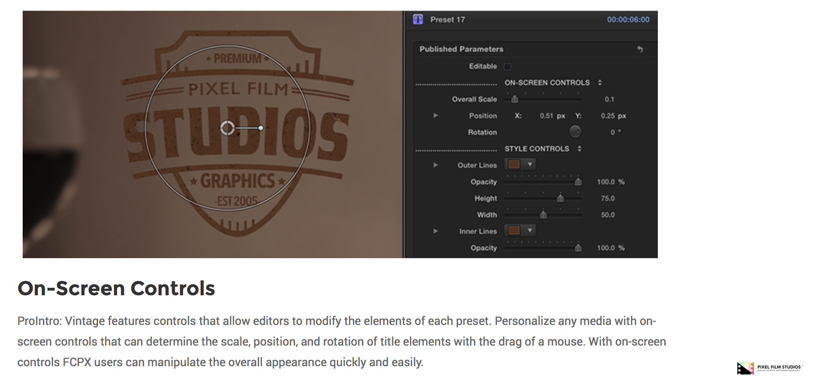Image resolution: width=815 pixels, height=386 pixels.
Task: Click the Pixel Film Studios logo icon
Action: (x=745, y=368)
